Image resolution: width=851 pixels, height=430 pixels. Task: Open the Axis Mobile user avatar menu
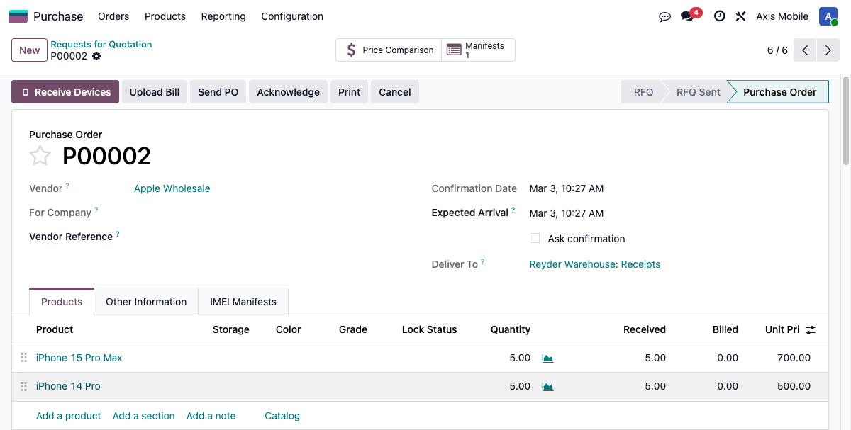(x=828, y=16)
